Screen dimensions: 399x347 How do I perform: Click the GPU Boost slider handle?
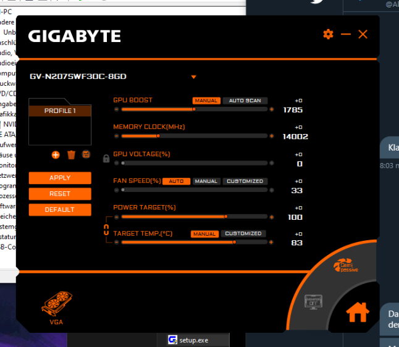pos(194,109)
